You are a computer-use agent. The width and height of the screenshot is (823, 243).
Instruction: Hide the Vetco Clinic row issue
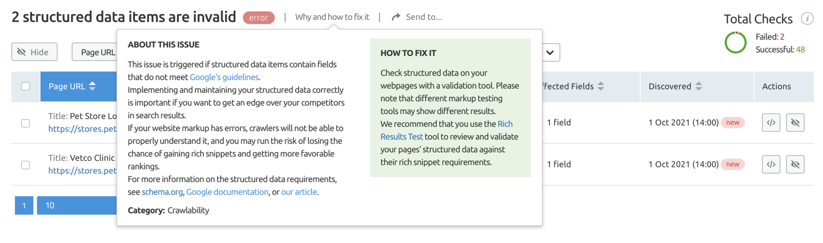[x=795, y=164]
